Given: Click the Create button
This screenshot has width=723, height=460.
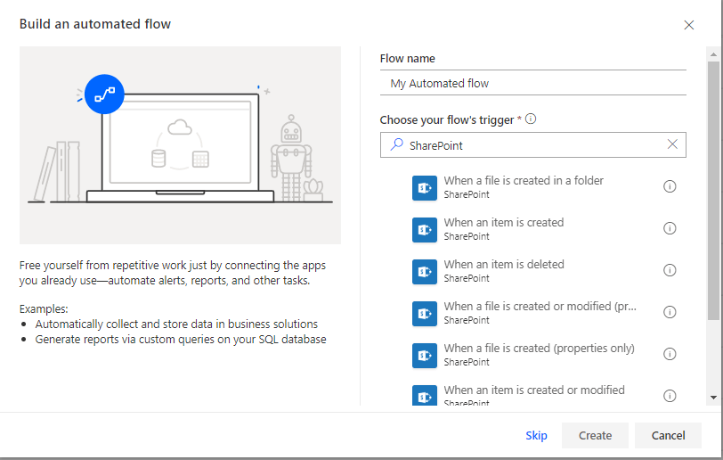Looking at the screenshot, I should pos(595,436).
